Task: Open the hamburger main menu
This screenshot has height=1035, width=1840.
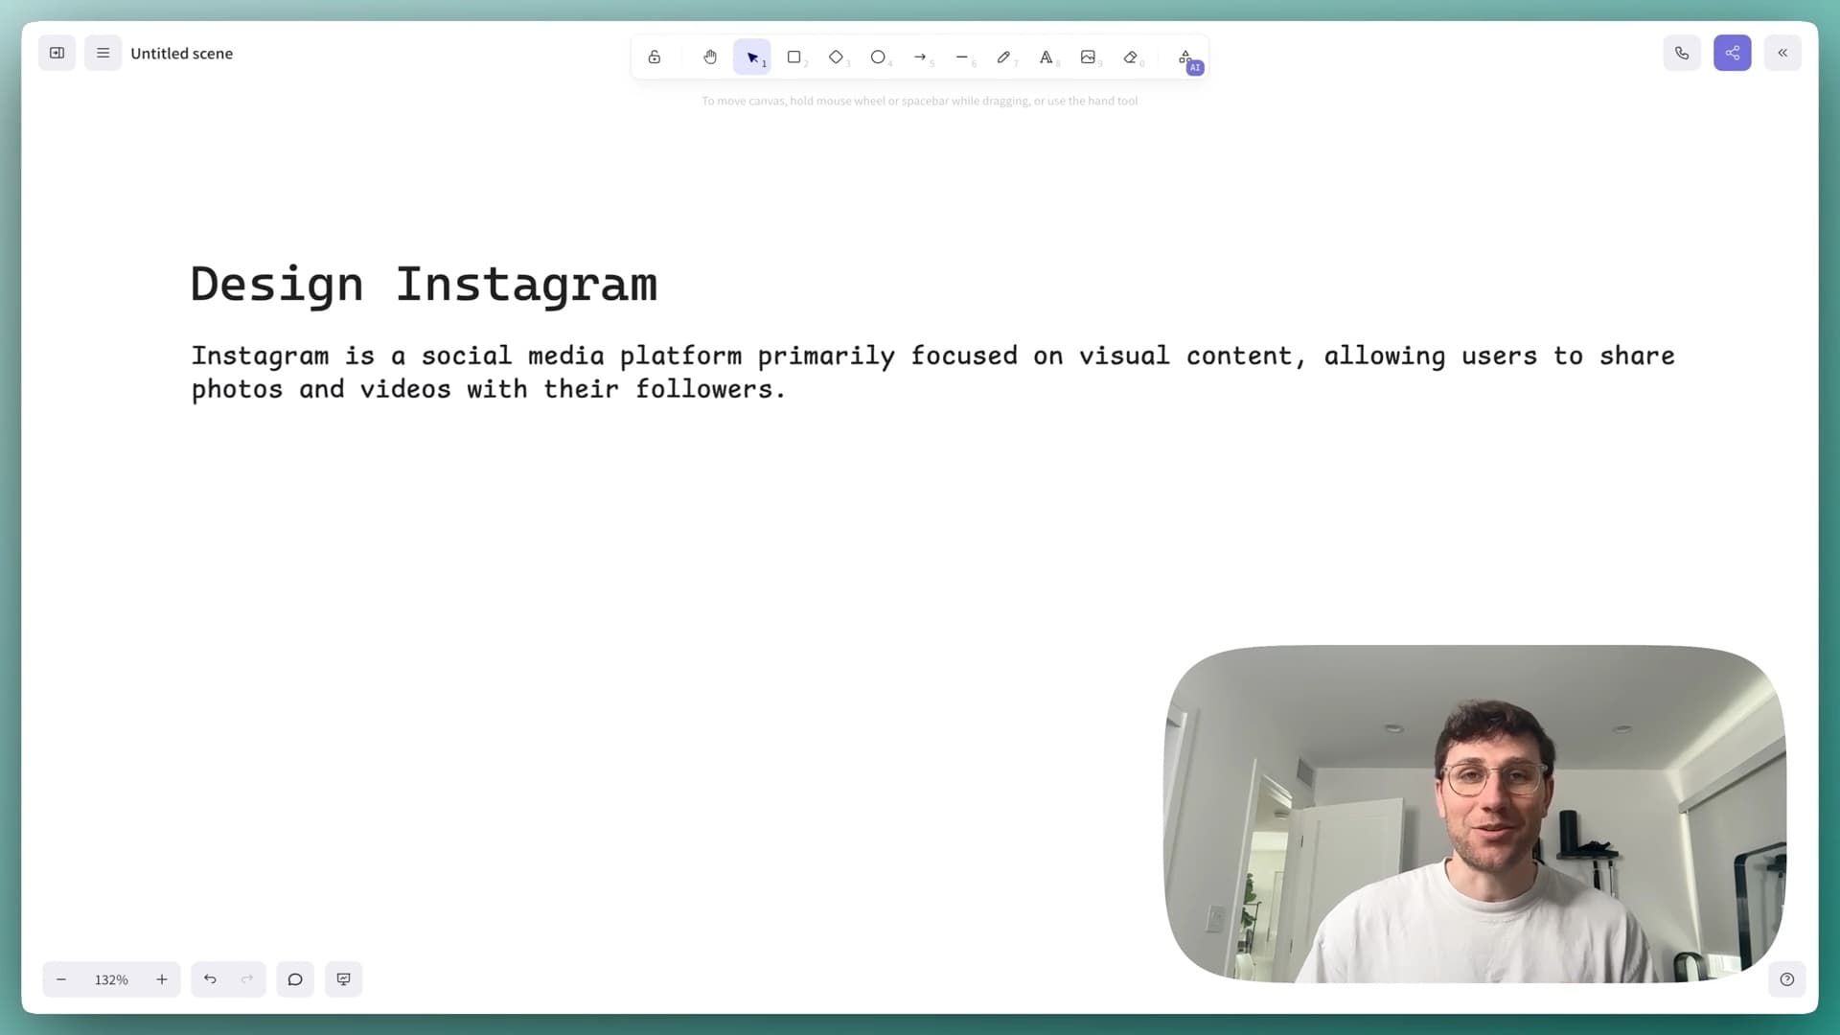Action: click(103, 54)
